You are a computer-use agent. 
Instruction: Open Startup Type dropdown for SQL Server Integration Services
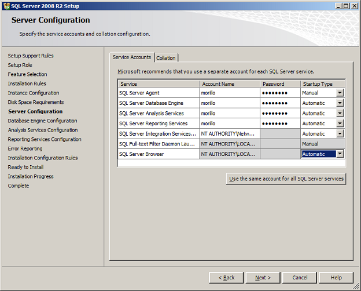tap(340, 133)
